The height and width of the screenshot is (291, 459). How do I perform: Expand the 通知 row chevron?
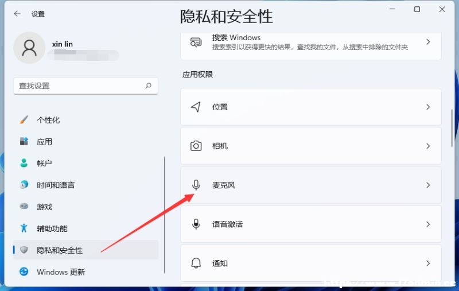[428, 263]
